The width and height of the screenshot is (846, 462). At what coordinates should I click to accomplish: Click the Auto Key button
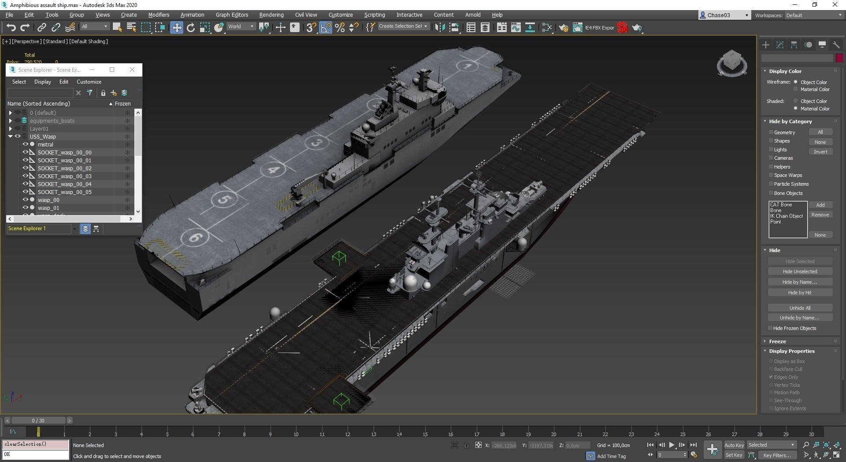pos(734,445)
